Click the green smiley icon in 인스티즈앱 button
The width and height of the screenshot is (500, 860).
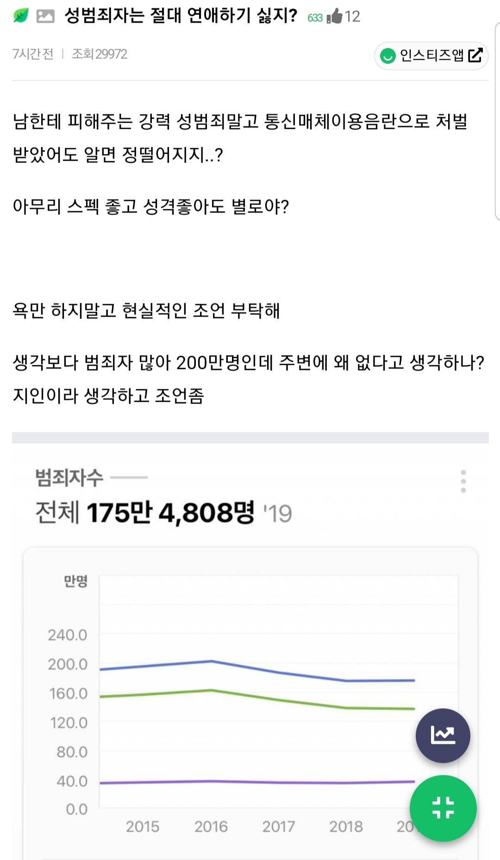387,56
